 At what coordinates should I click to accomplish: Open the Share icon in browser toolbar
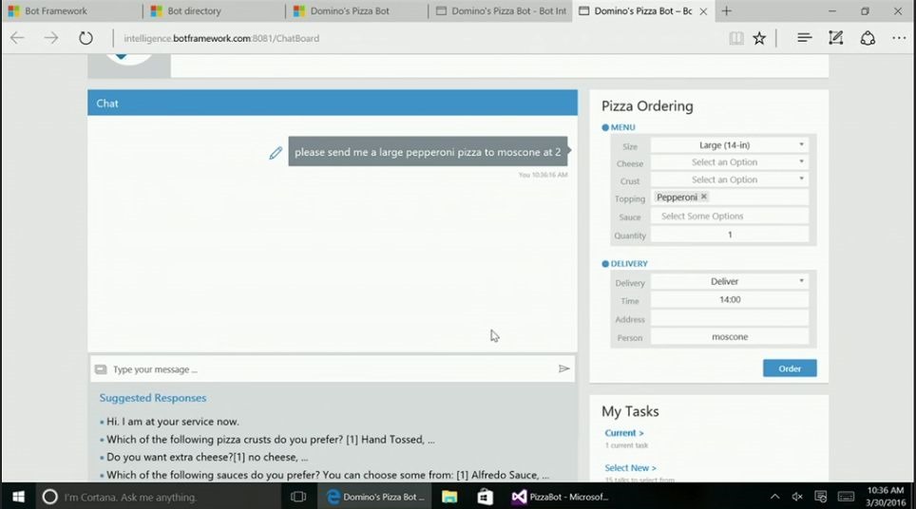[868, 39]
